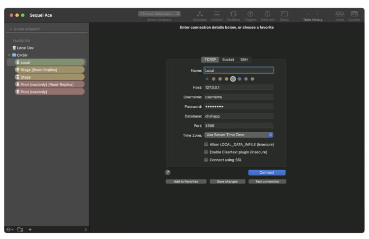
Task: Open the Choose Database dropdown
Action: (159, 14)
